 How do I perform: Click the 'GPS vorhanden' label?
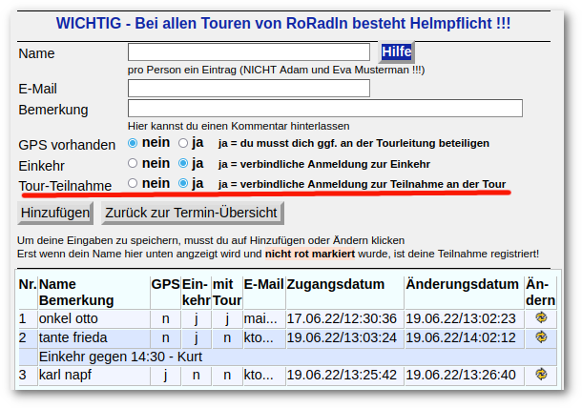click(67, 145)
